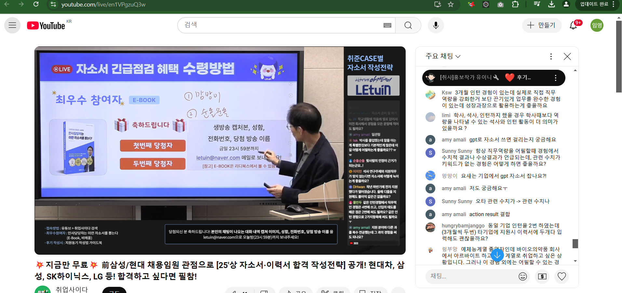View site information icon beside the URL
The image size is (622, 293).
pos(54,5)
